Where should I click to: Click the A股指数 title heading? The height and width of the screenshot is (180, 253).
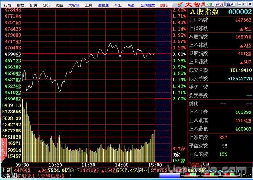pyautogui.click(x=205, y=12)
